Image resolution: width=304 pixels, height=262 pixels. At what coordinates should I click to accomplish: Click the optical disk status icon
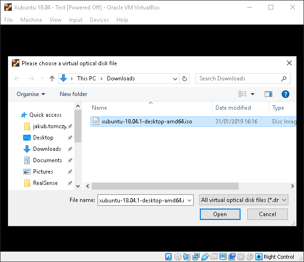pos(178,257)
